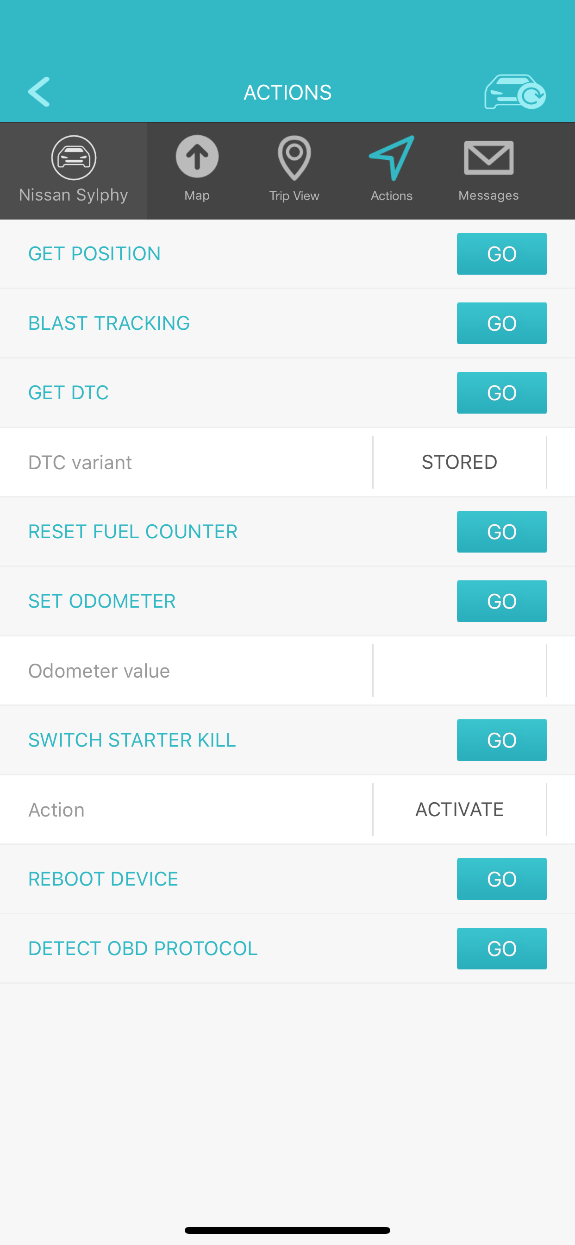The height and width of the screenshot is (1245, 575).
Task: Open the Messages envelope icon
Action: coord(488,157)
